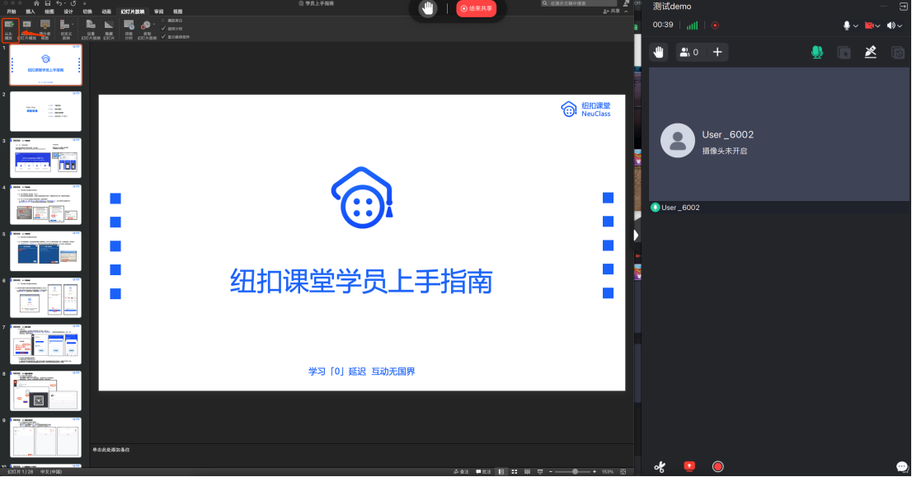Switch to the 视图 (View) ribbon tab
This screenshot has width=912, height=477.
pos(178,12)
